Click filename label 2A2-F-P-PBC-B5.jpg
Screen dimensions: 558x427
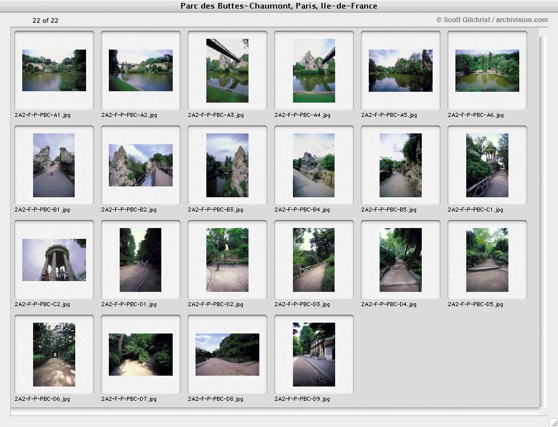pyautogui.click(x=389, y=210)
